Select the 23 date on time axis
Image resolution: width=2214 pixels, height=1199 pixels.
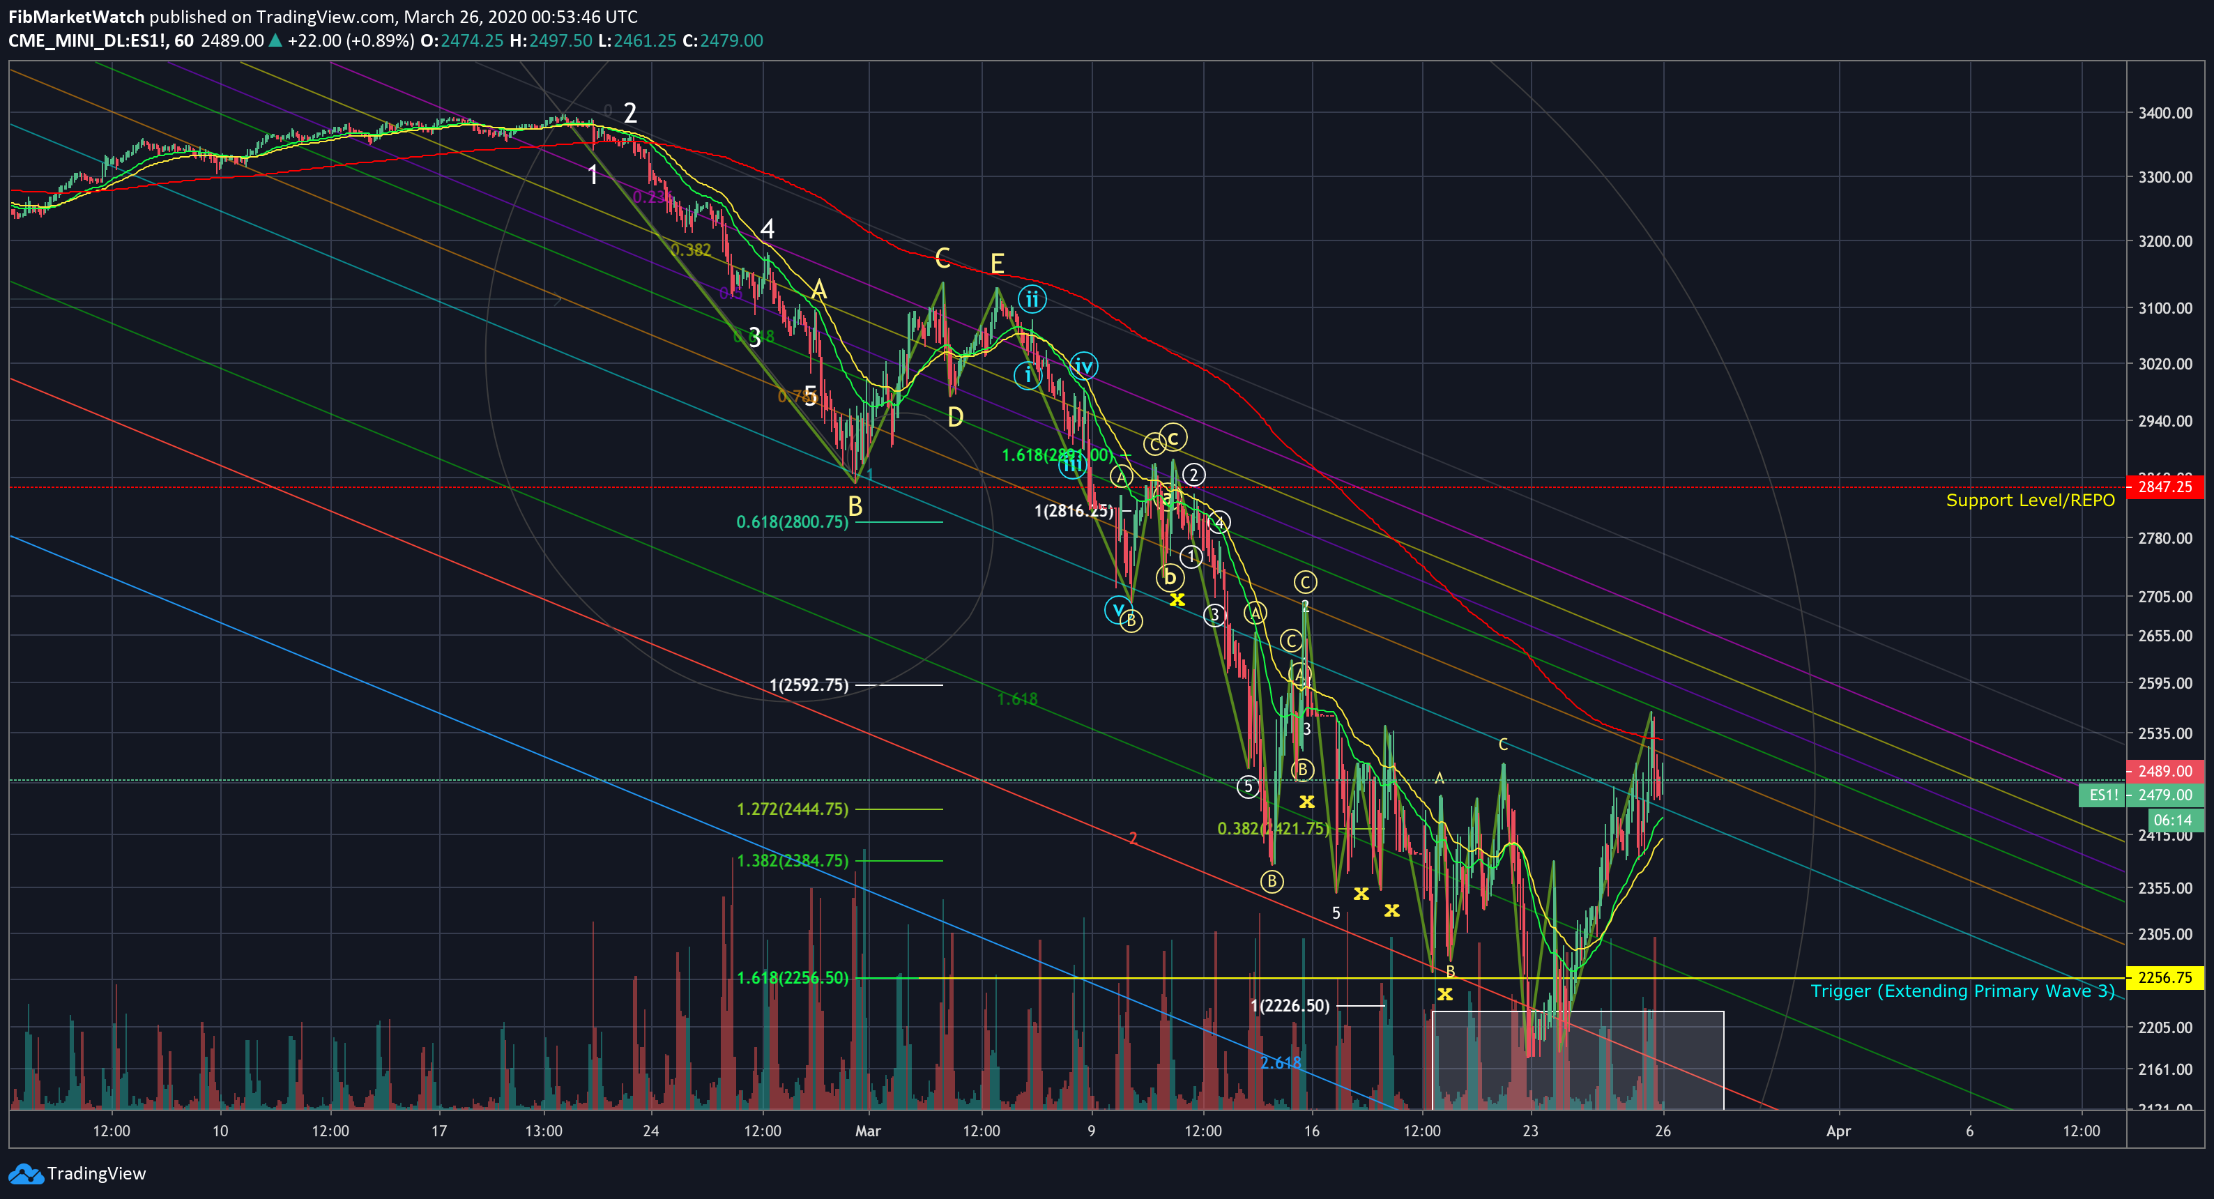pyautogui.click(x=1530, y=1131)
